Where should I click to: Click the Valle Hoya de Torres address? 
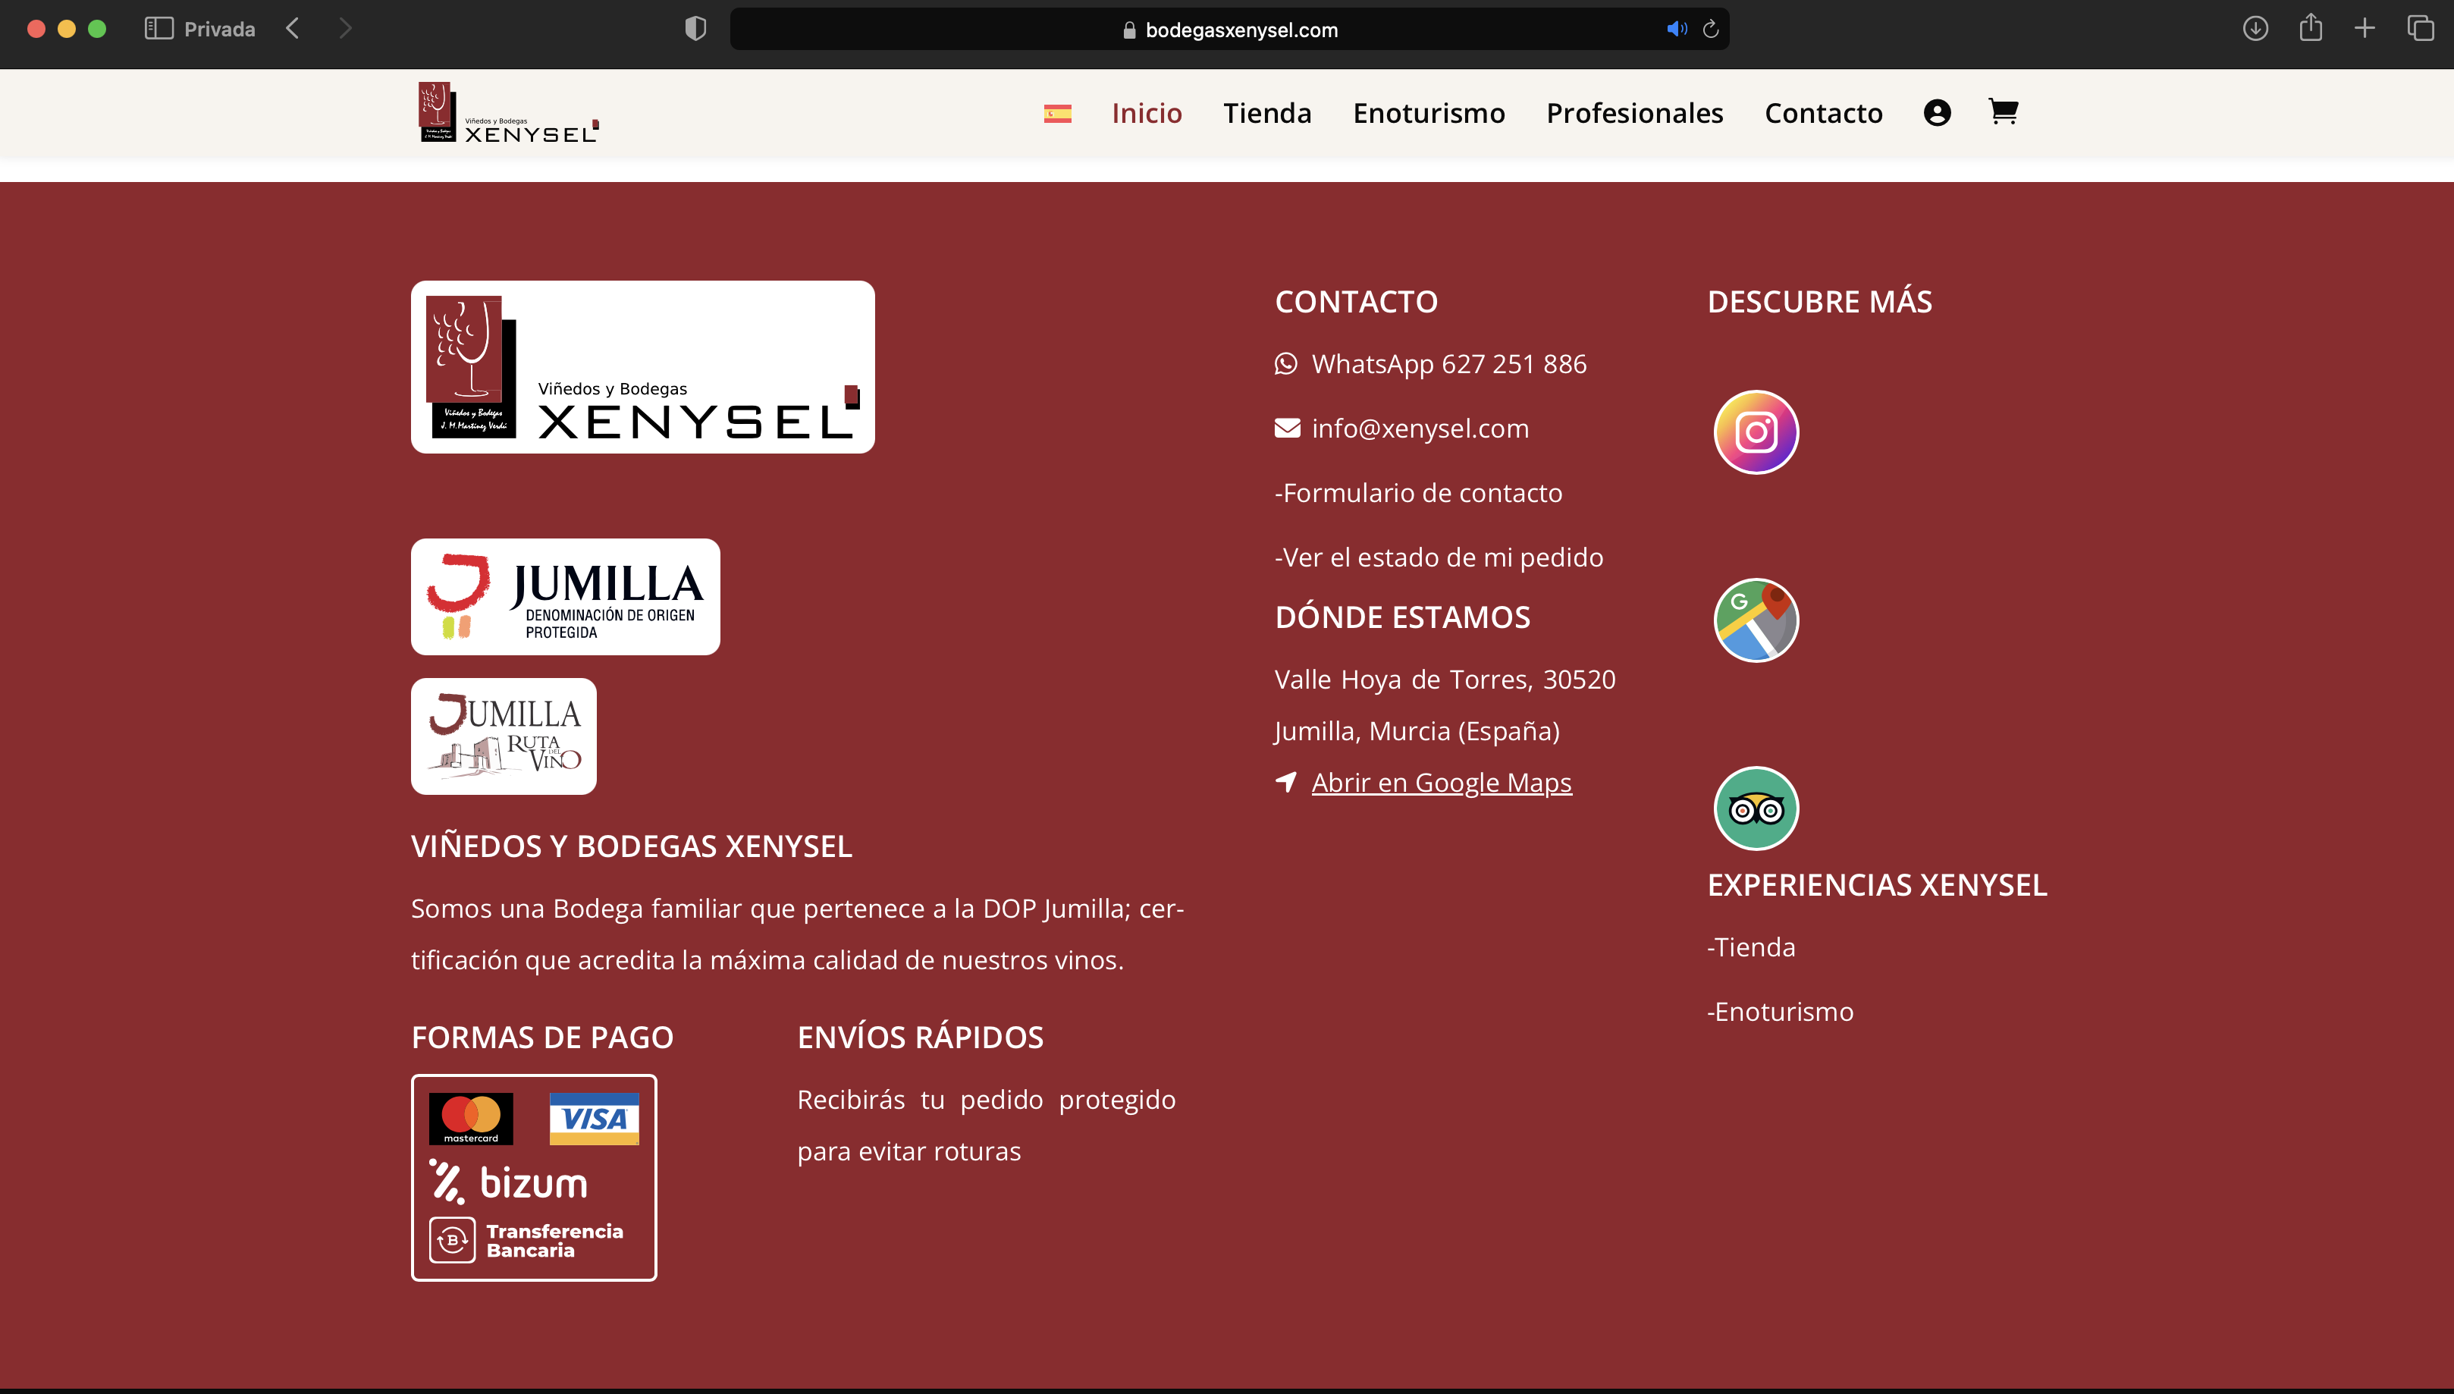click(1445, 680)
